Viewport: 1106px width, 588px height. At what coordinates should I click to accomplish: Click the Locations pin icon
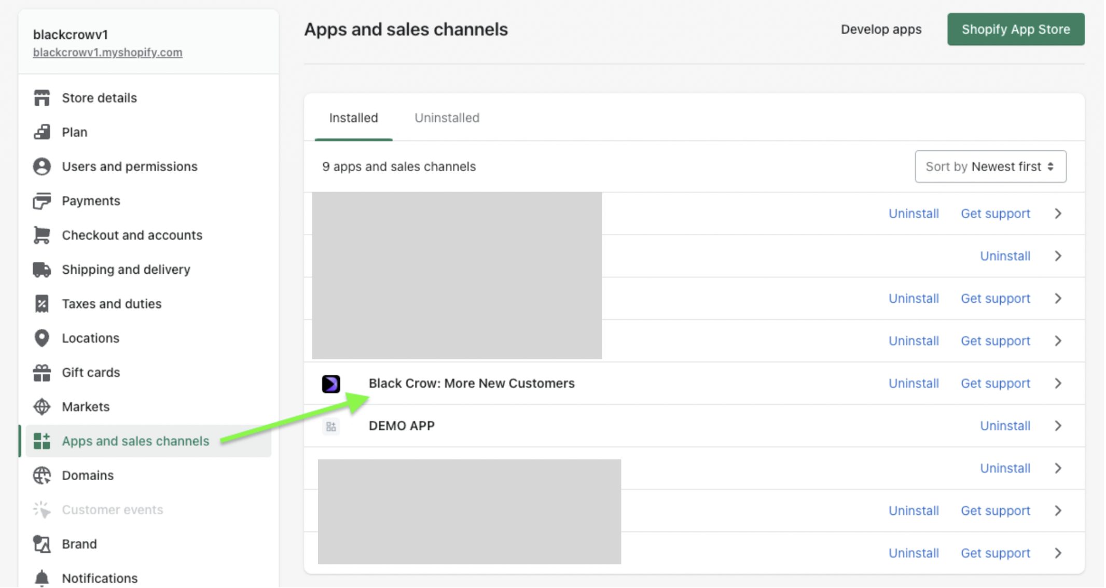coord(42,338)
